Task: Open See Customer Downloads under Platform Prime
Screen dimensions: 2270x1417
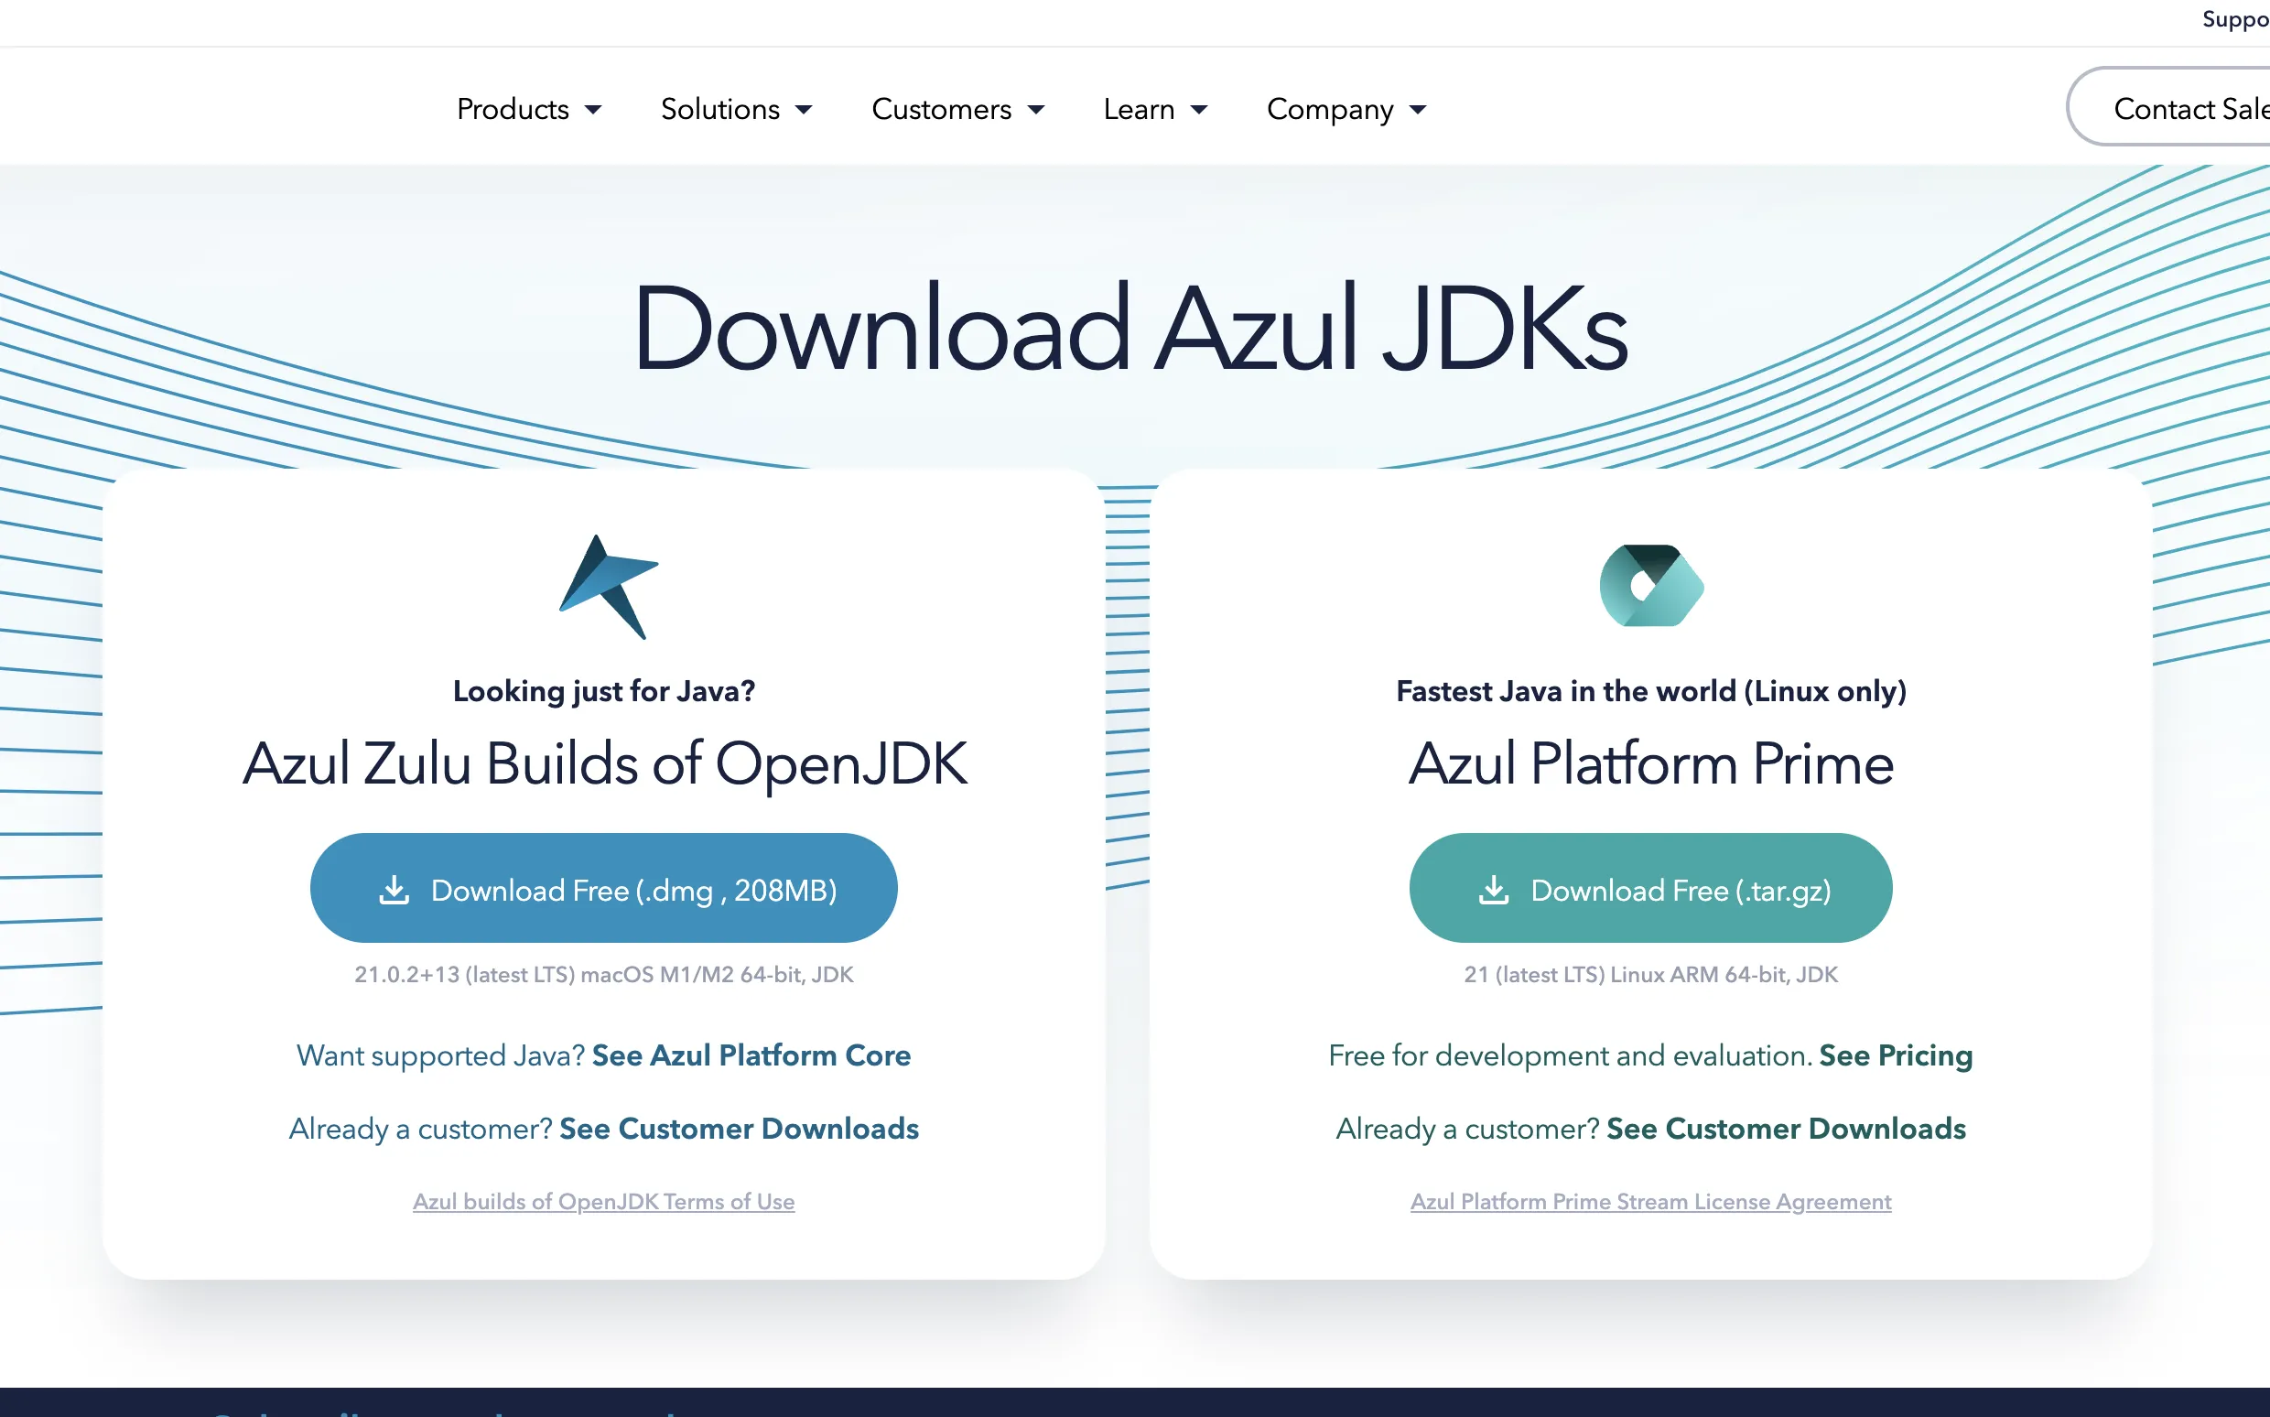Action: 1787,1129
